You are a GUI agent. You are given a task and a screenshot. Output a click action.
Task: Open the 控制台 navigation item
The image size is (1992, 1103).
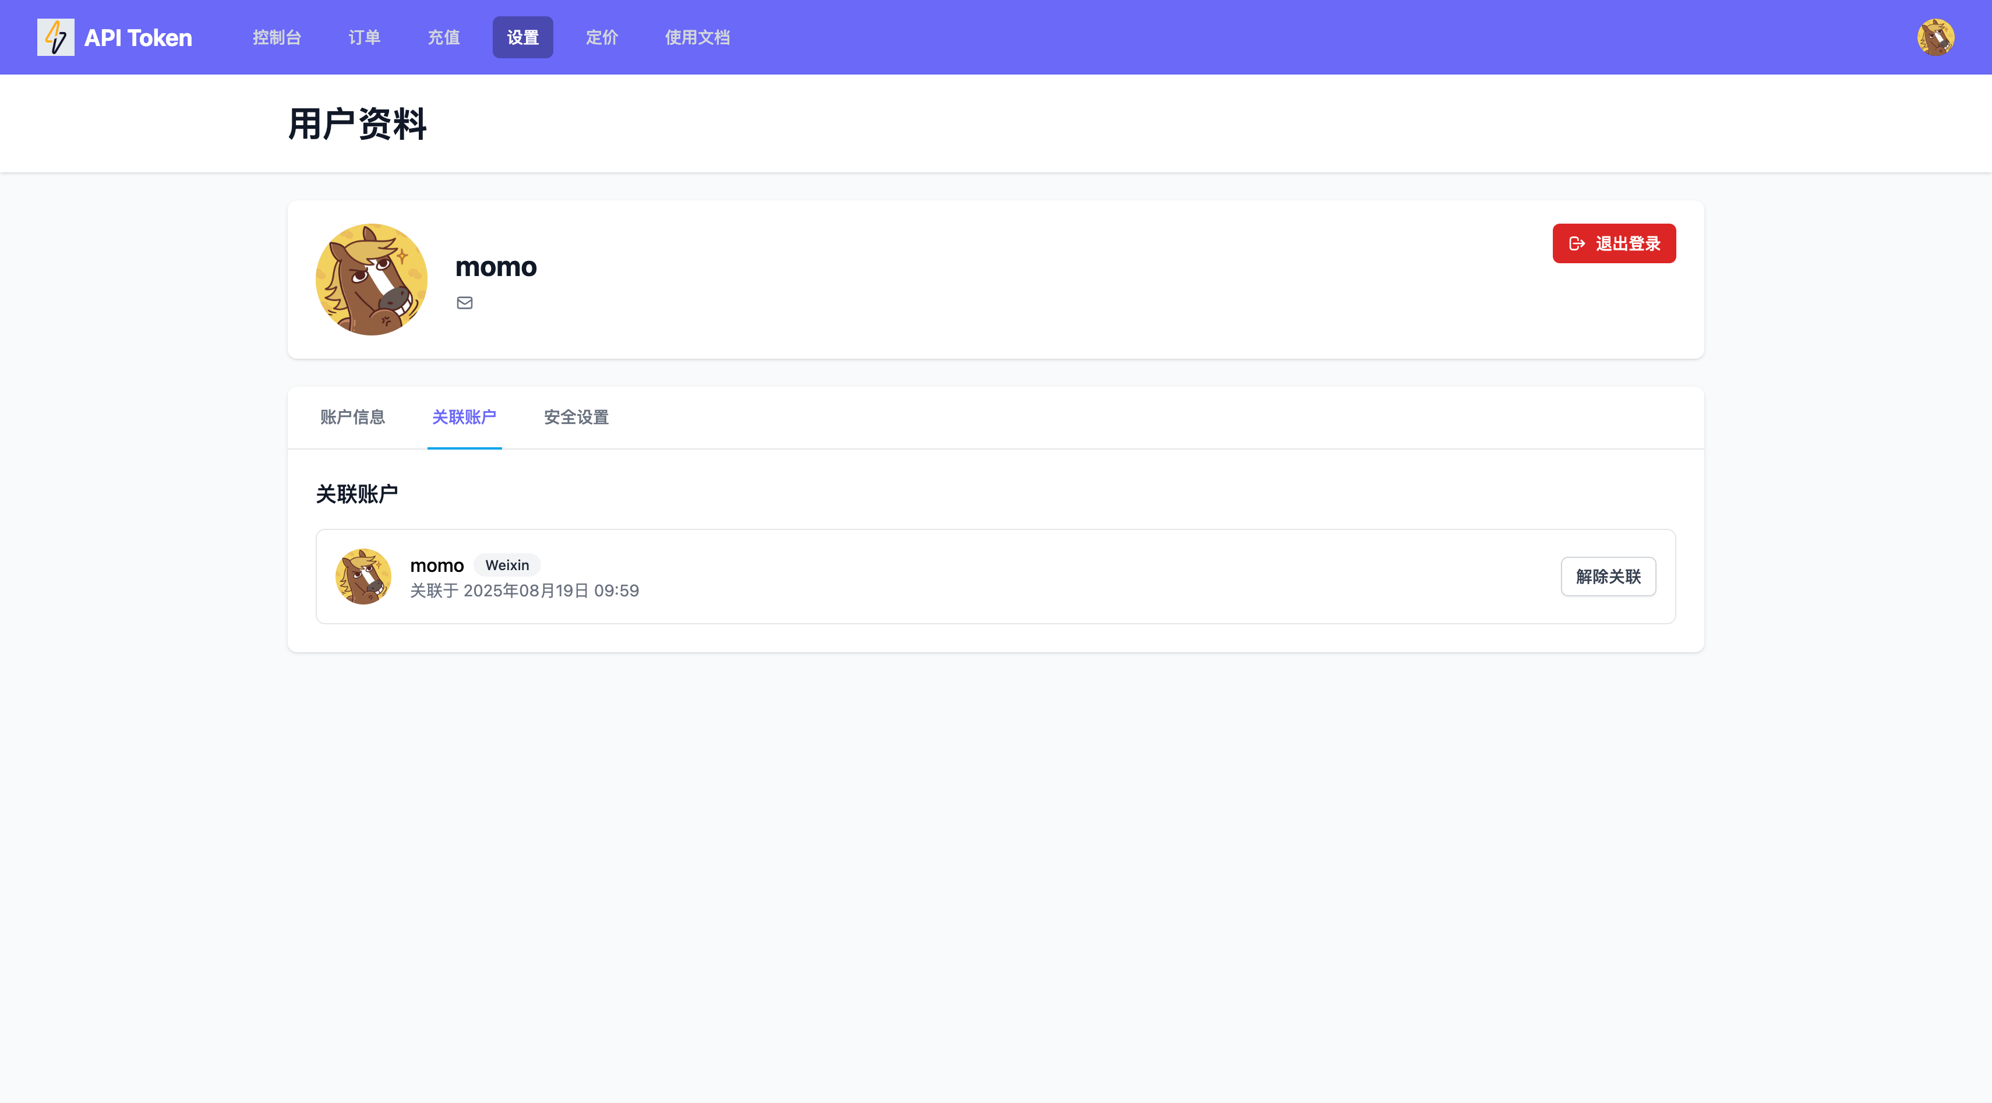pos(276,37)
